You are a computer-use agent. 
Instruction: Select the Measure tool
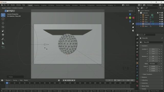tap(3, 43)
